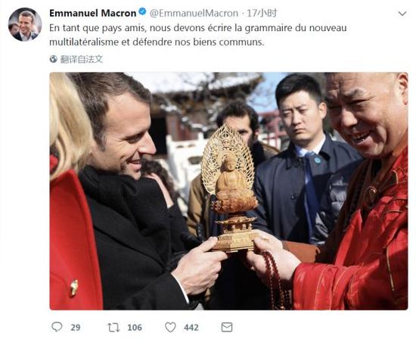
Task: Like the tweet with the heart icon
Action: pyautogui.click(x=170, y=328)
